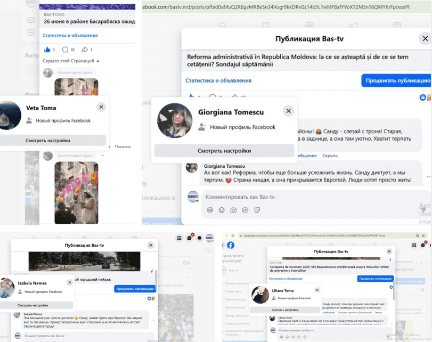Open the Messenger icon above the Izabela Nemes dialog

[190, 238]
